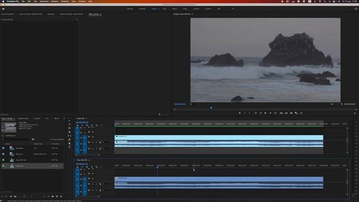Switch to the Media Browser tab
Viewport: 359px width, 202px height.
click(x=24, y=118)
